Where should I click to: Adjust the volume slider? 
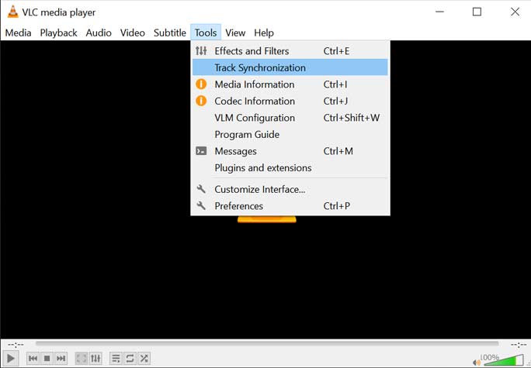tap(503, 360)
